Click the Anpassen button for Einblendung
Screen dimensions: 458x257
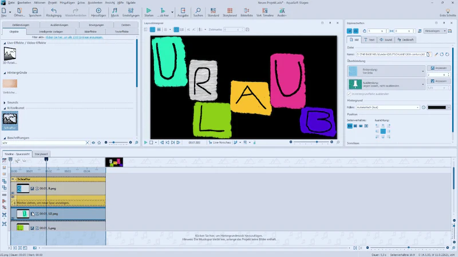point(439,68)
